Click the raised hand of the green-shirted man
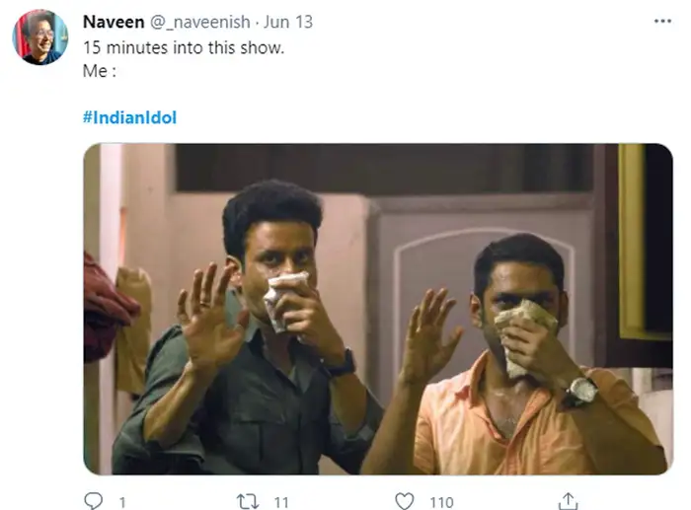 (209, 318)
